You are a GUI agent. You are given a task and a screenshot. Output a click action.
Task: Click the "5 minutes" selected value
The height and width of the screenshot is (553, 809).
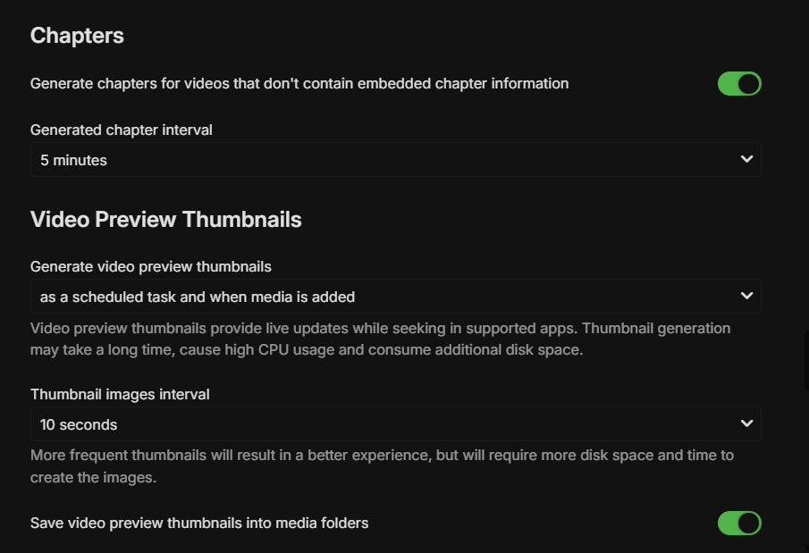[73, 161]
